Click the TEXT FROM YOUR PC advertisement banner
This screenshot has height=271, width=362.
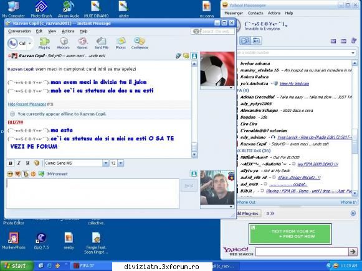click(290, 234)
